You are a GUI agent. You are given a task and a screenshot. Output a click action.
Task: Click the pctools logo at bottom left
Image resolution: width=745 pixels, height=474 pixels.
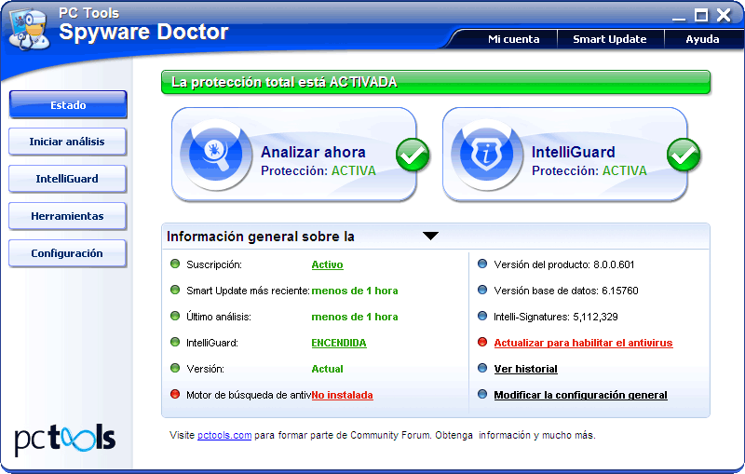[65, 438]
